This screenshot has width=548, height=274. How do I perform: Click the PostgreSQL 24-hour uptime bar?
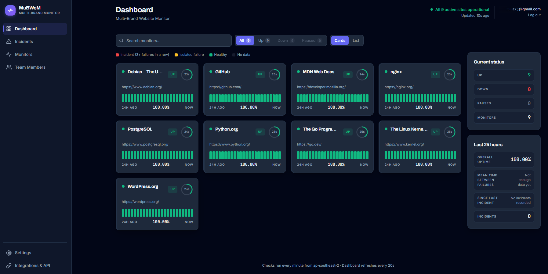click(158, 155)
